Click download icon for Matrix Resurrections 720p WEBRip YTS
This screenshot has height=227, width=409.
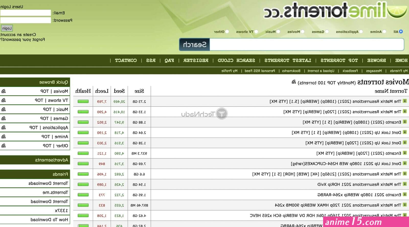405,111
